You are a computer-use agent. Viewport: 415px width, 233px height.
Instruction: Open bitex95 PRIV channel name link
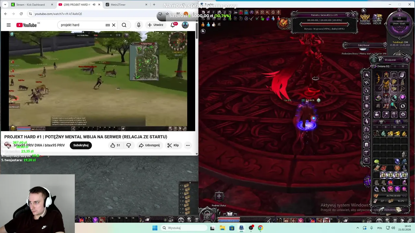tap(39, 145)
